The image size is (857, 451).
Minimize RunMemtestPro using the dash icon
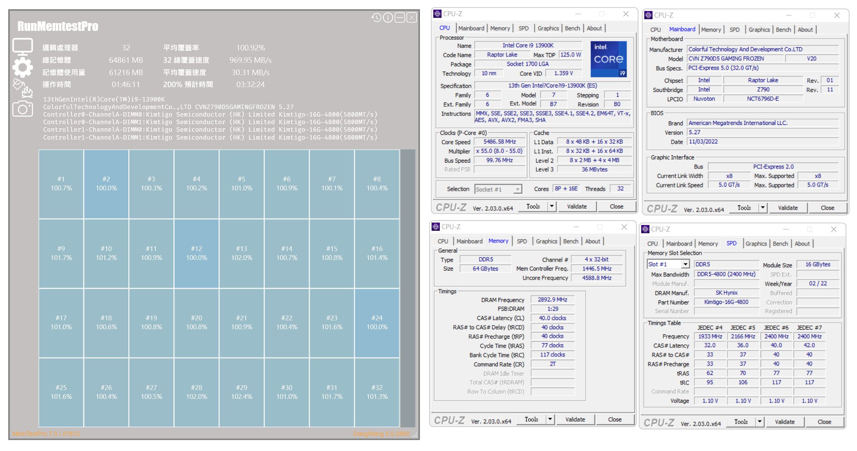click(x=400, y=17)
